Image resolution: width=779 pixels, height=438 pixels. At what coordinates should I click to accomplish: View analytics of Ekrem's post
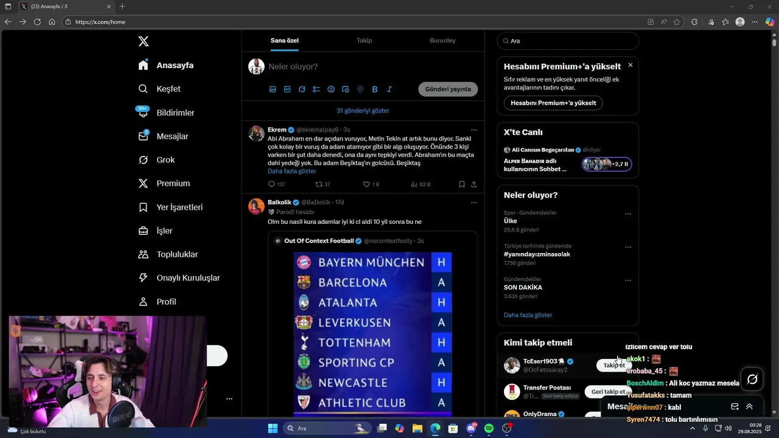tap(420, 184)
